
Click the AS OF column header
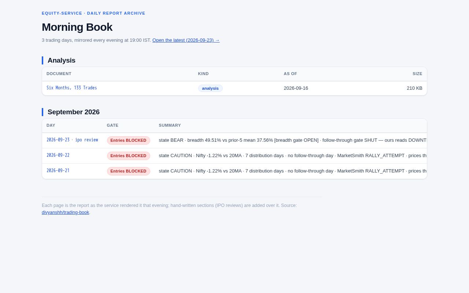tap(290, 74)
